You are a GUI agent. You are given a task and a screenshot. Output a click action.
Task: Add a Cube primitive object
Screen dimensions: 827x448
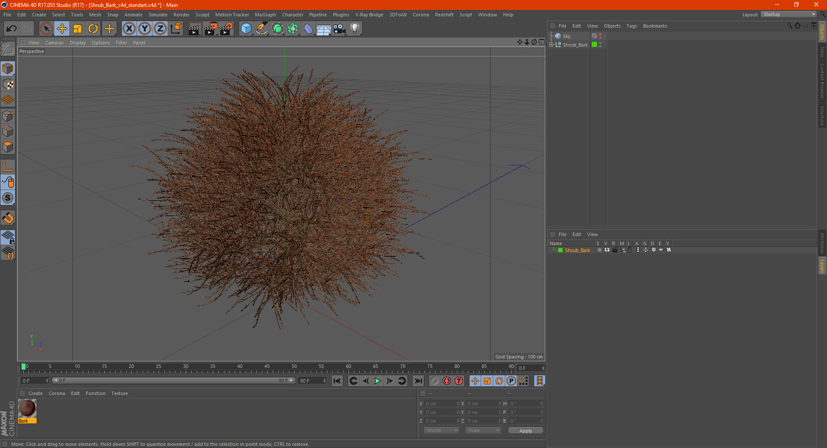(x=246, y=29)
